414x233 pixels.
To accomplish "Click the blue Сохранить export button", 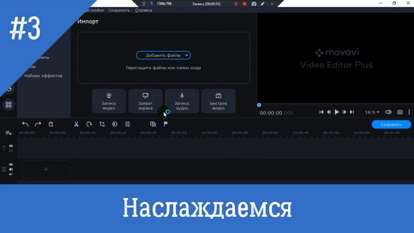I will [391, 124].
